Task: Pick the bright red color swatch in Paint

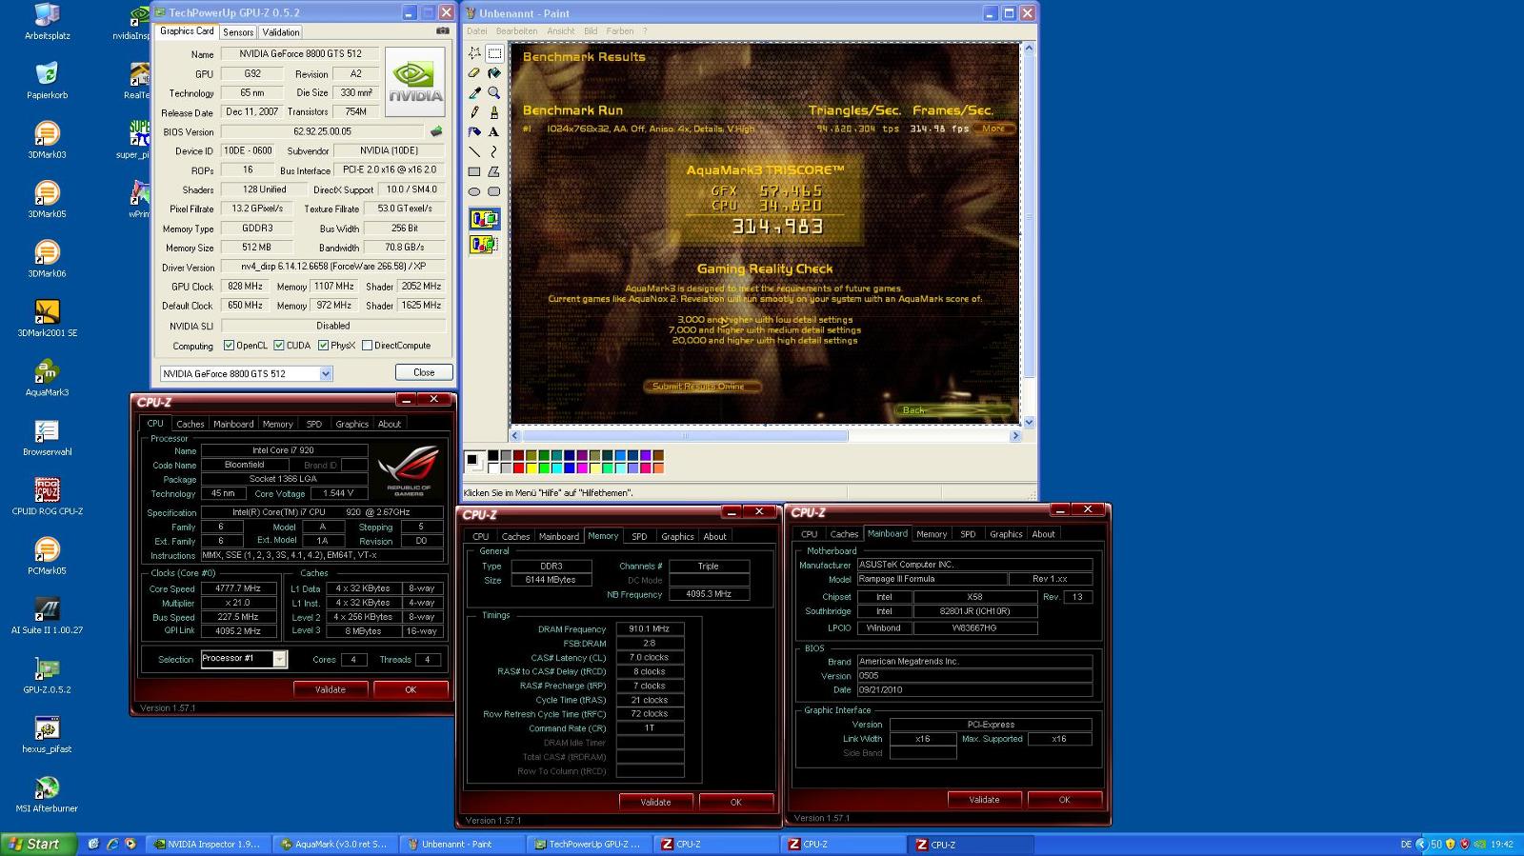Action: [x=518, y=468]
